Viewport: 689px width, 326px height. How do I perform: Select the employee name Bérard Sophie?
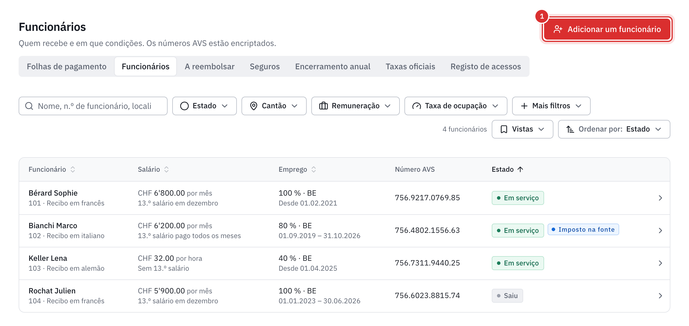click(53, 193)
